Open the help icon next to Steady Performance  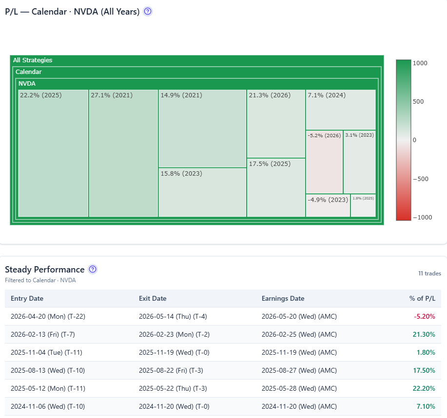pyautogui.click(x=93, y=269)
